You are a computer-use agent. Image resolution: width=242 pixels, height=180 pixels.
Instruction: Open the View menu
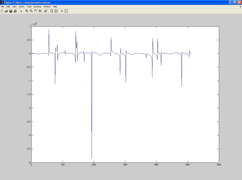[14, 7]
